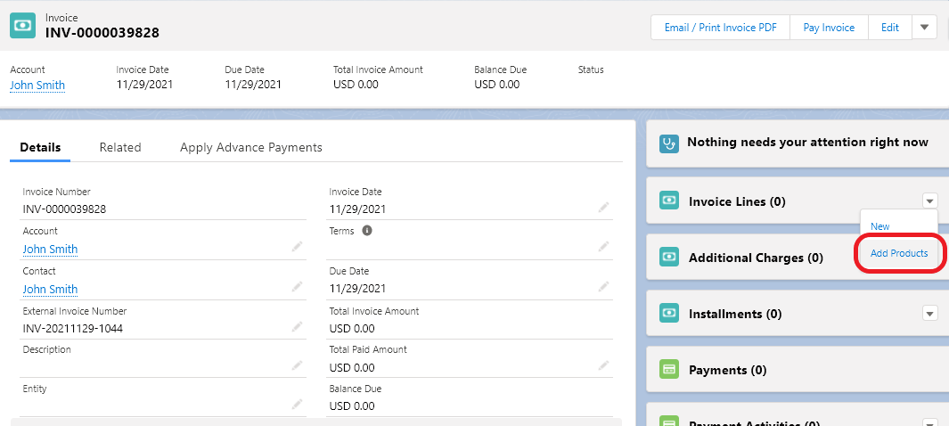Open the Apply Advance Payments tab

(x=251, y=148)
